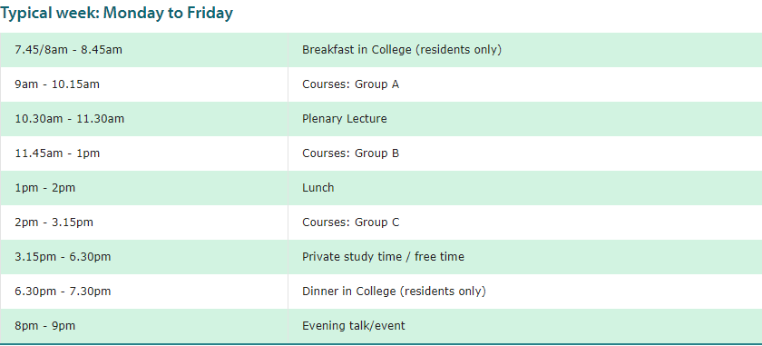Viewport: 762px width, 346px height.
Task: Select the 10.30am - 11.30am time cell
Action: click(144, 119)
